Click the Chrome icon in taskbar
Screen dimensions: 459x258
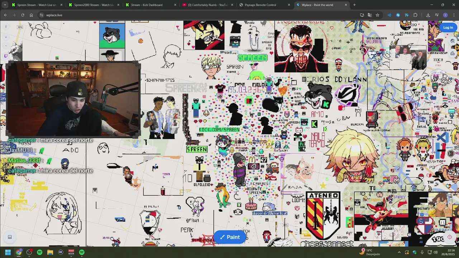[19, 252]
